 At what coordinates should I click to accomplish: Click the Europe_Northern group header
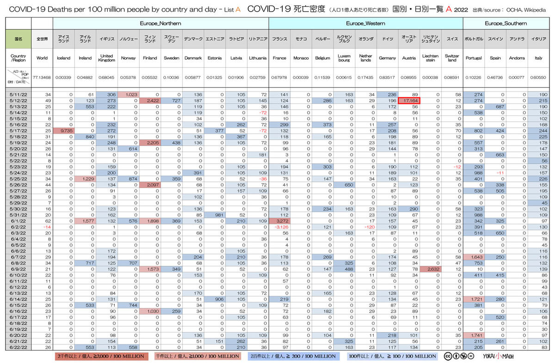tap(160, 23)
